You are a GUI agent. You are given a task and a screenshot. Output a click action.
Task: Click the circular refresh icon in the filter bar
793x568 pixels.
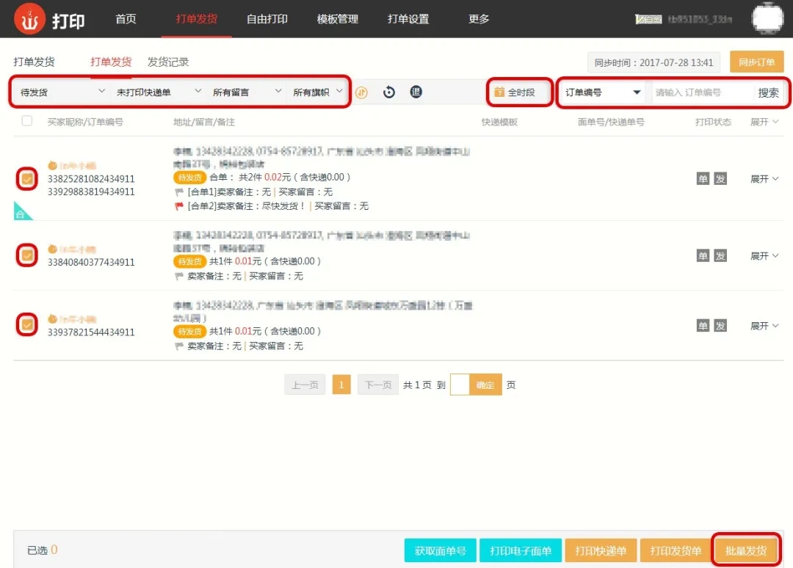point(389,92)
